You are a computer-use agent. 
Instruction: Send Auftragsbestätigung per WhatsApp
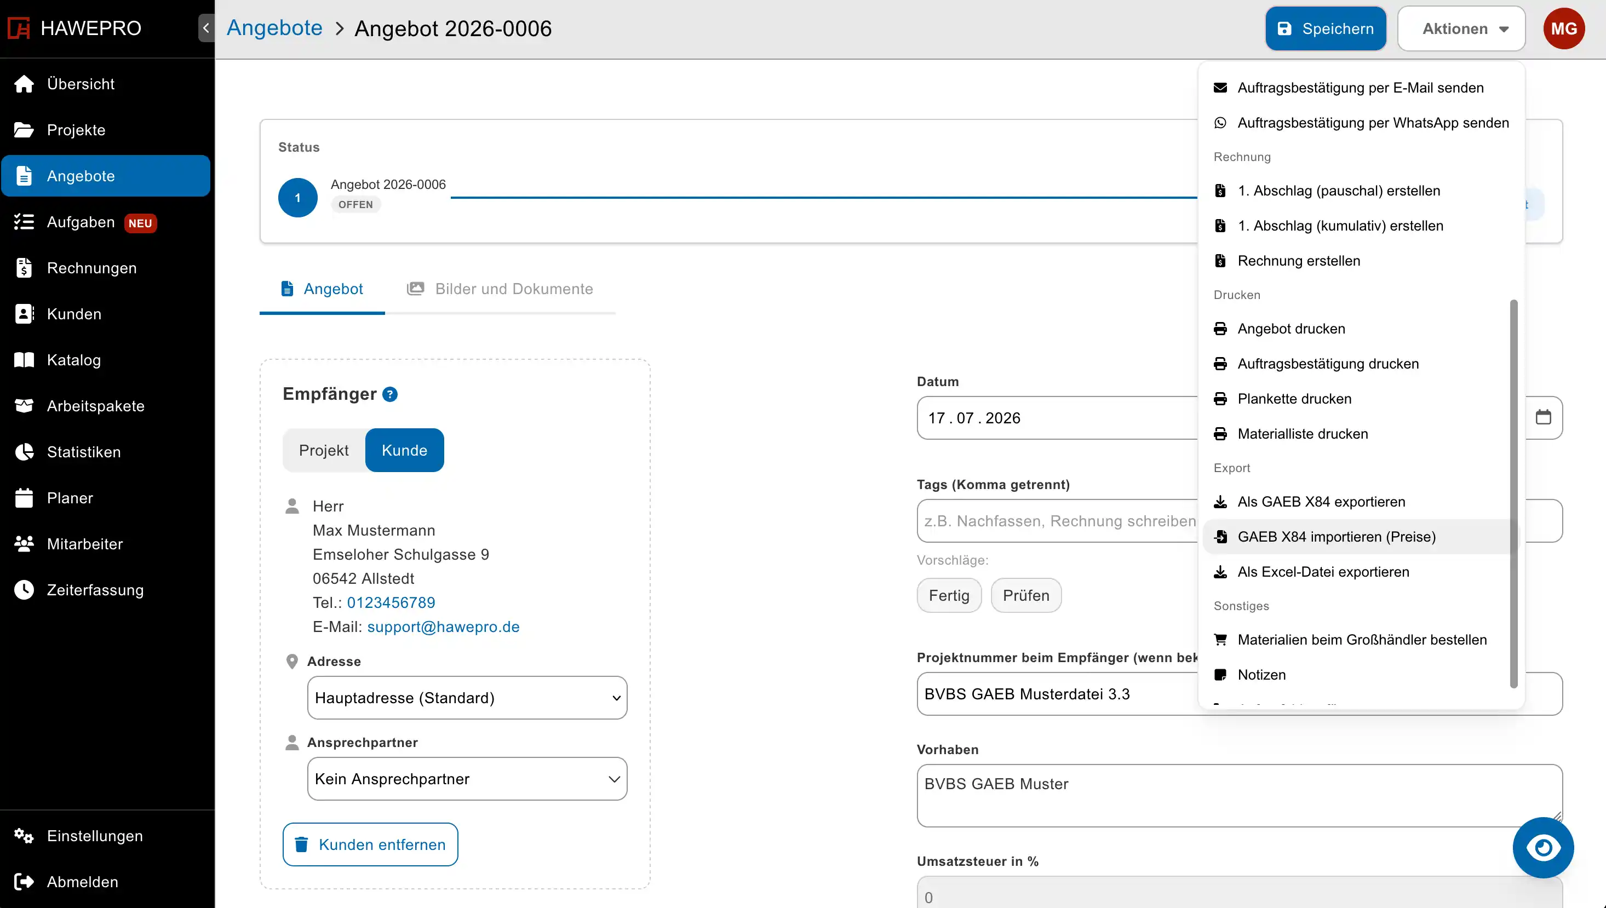pyautogui.click(x=1361, y=123)
